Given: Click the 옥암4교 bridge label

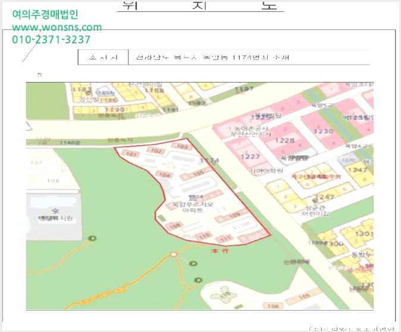Looking at the screenshot, I should coord(356,146).
